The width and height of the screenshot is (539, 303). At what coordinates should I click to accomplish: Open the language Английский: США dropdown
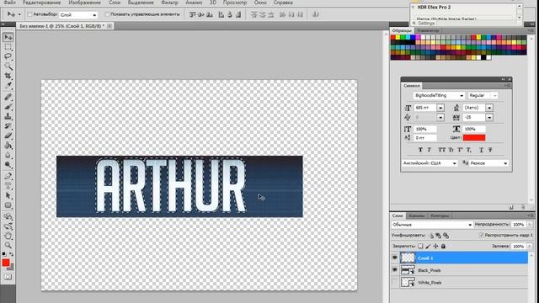point(430,163)
